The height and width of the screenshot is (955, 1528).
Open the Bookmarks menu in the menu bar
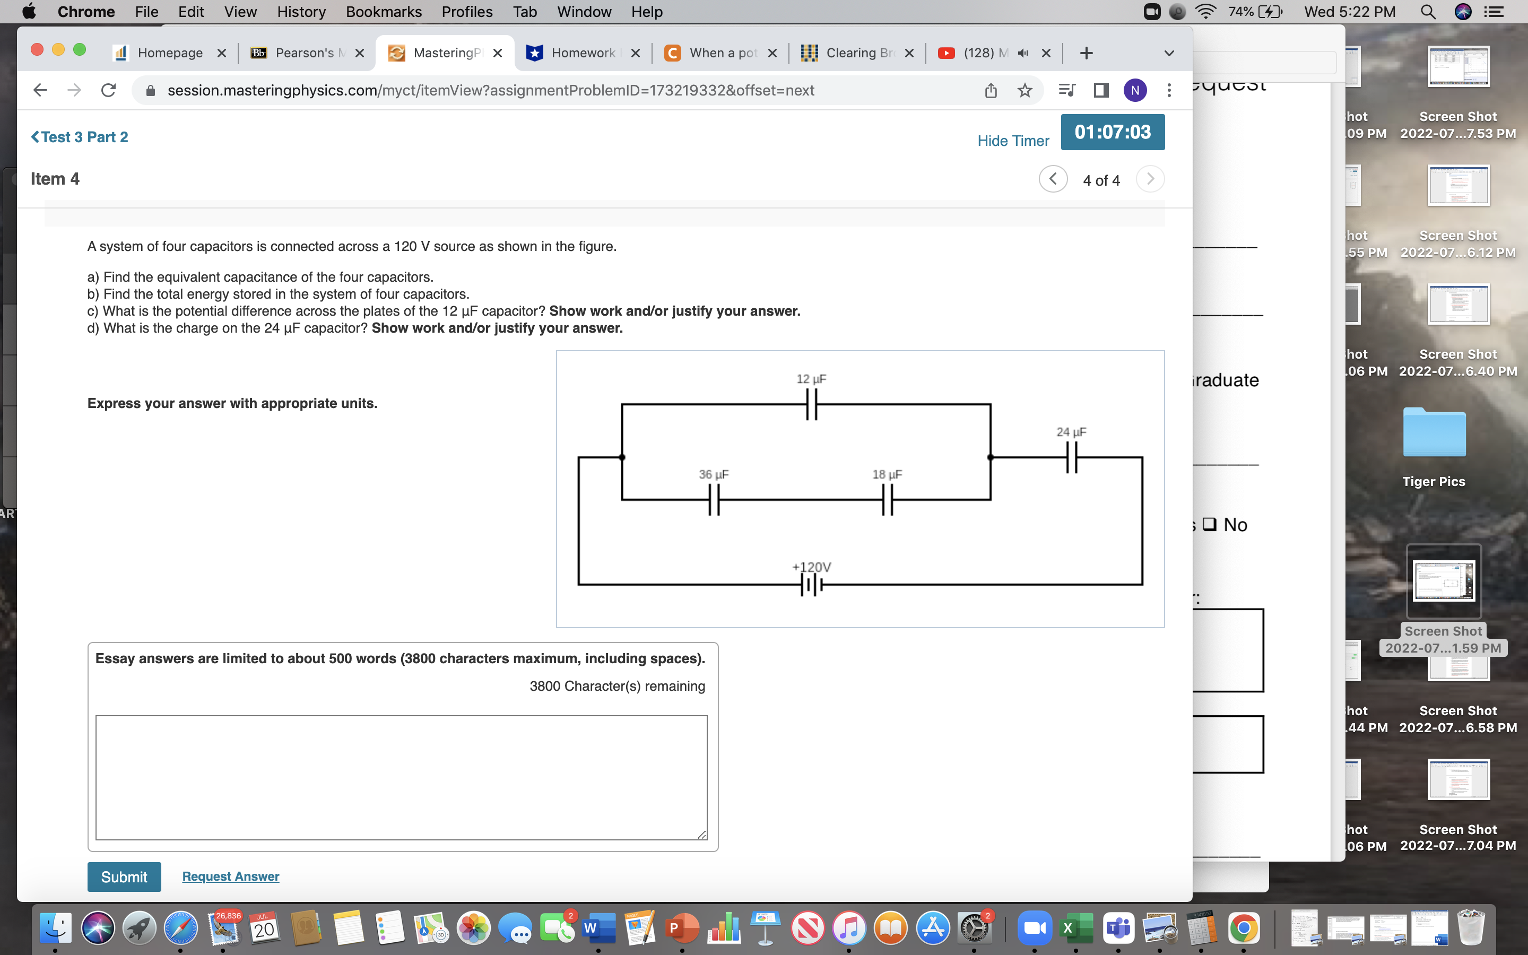(383, 12)
